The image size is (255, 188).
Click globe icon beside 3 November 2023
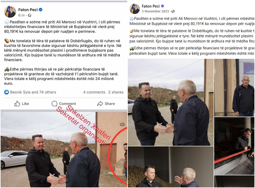[x=173, y=11]
